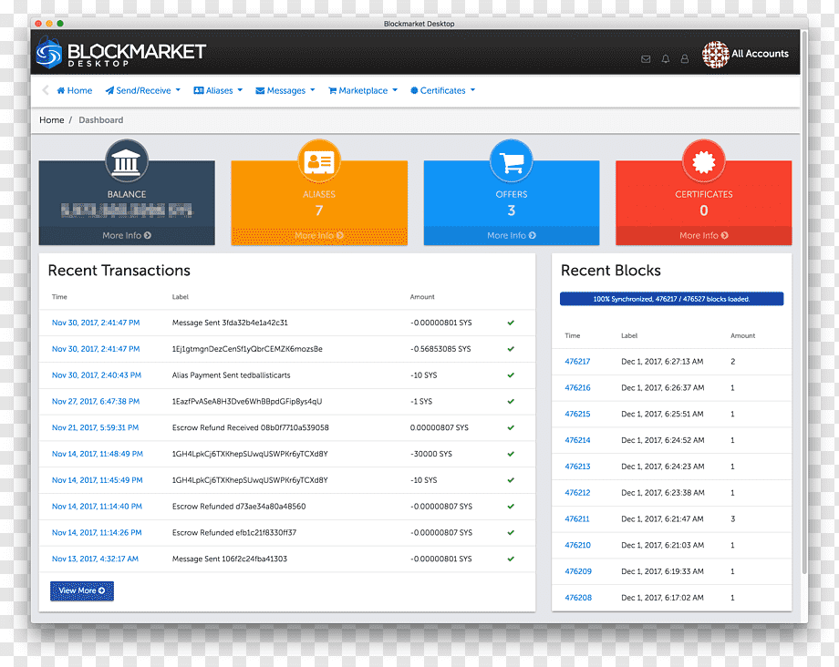Open transaction dated Nov 14, 2017, 11:48:49 PM
This screenshot has width=839, height=667.
point(98,454)
